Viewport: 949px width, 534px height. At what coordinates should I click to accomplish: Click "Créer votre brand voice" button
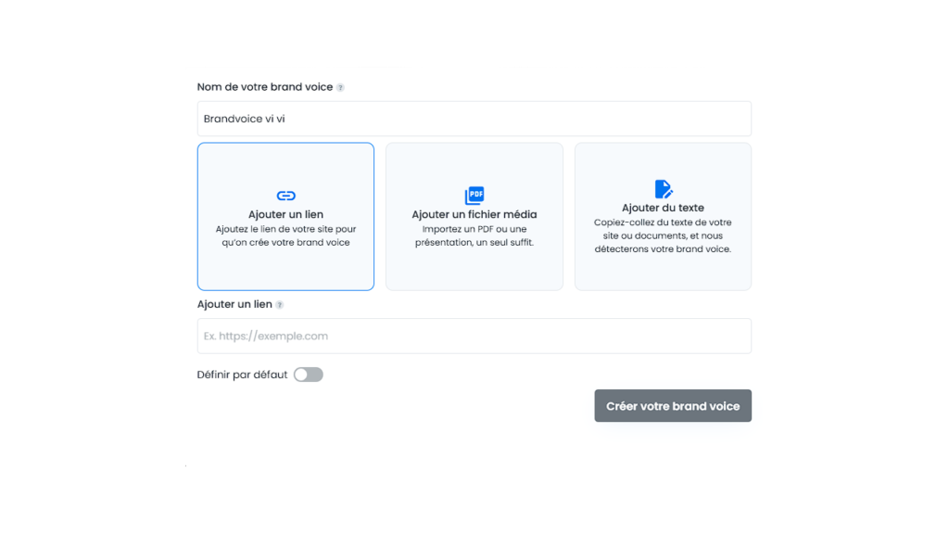point(673,406)
